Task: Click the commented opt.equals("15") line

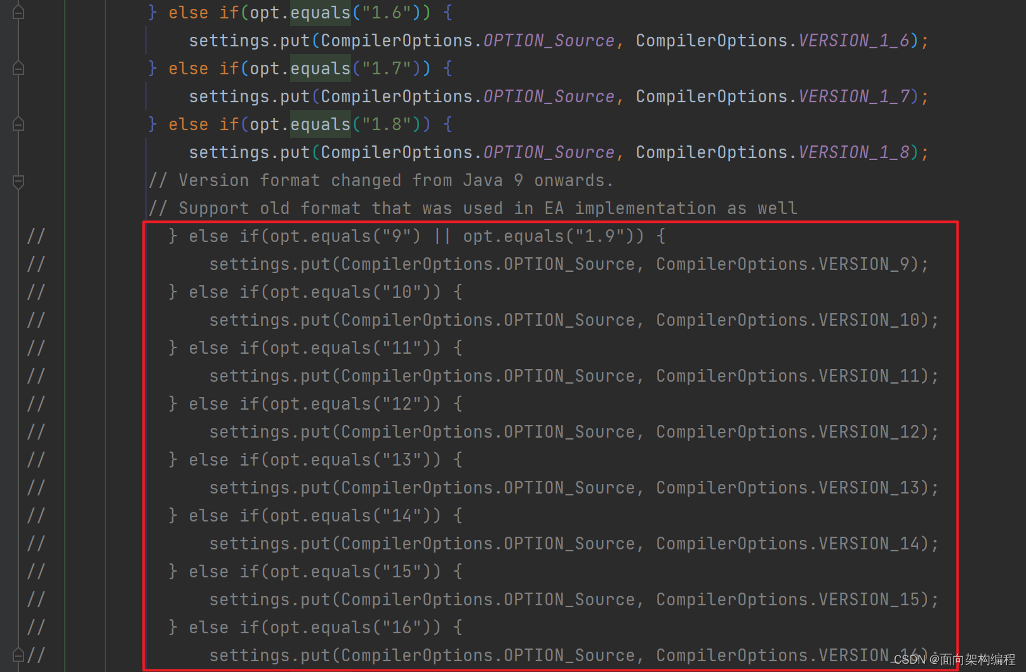Action: (316, 572)
